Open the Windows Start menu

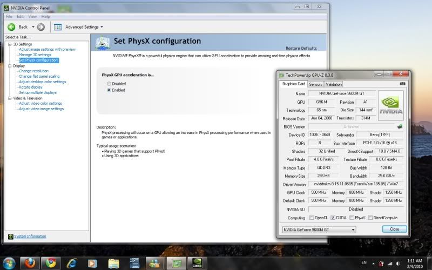(x=9, y=264)
